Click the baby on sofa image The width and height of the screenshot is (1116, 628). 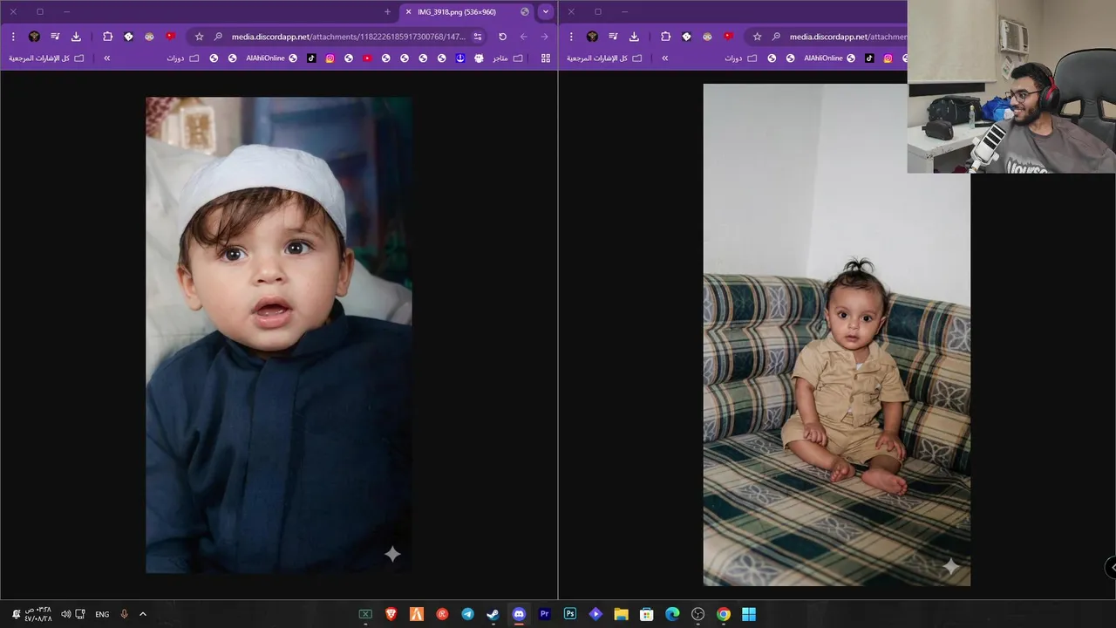click(x=837, y=335)
